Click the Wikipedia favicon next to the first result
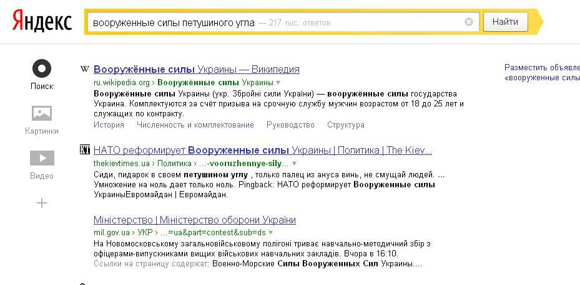 pos(85,69)
